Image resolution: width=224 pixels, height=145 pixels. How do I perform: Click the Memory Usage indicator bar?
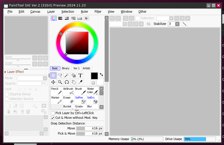(x=147, y=139)
